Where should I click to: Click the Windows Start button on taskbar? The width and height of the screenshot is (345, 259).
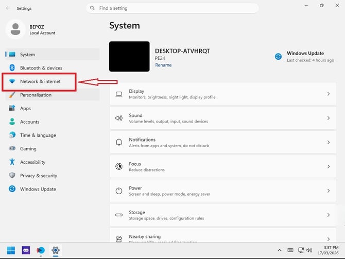[11, 250]
